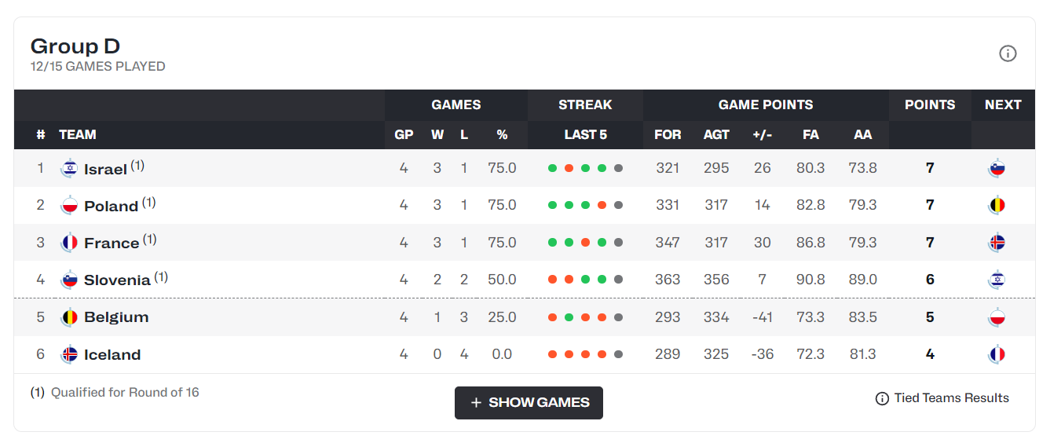Click Slovenia's flag icon in team column
The height and width of the screenshot is (443, 1050).
[x=70, y=280]
